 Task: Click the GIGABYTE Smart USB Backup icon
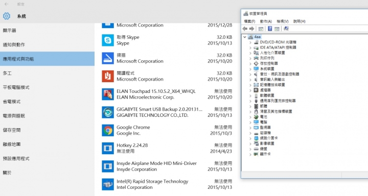(x=108, y=112)
